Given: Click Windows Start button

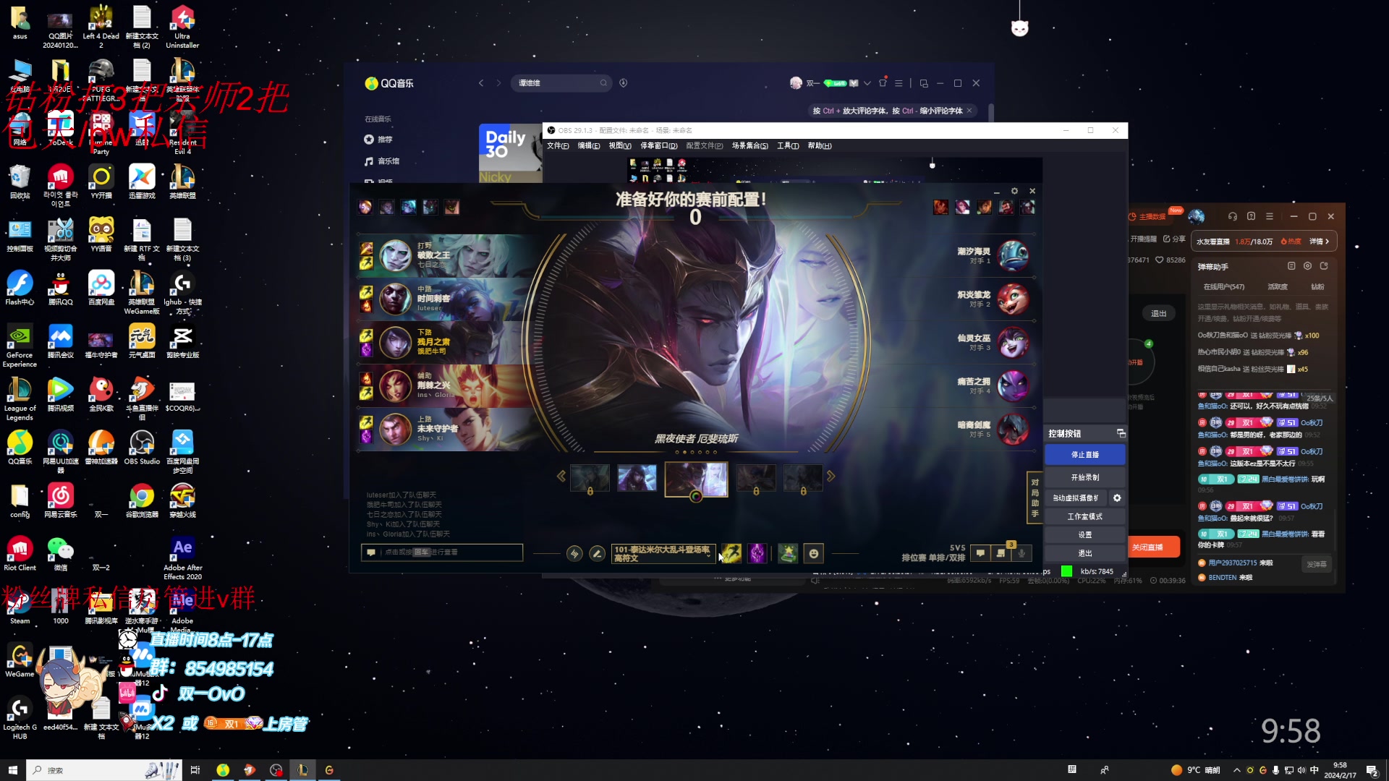Looking at the screenshot, I should pos(12,770).
